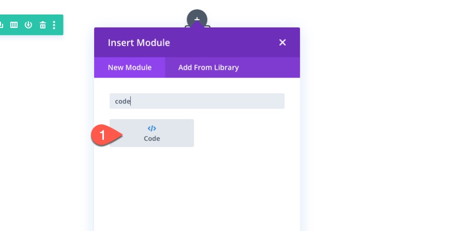455x231 pixels.
Task: Close the Insert Module dialog
Action: tap(282, 42)
